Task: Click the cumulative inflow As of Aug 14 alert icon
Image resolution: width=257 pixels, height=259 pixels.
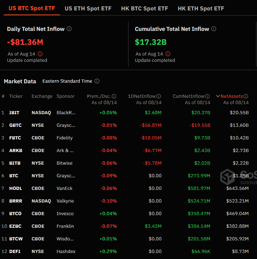Action: (x=168, y=54)
